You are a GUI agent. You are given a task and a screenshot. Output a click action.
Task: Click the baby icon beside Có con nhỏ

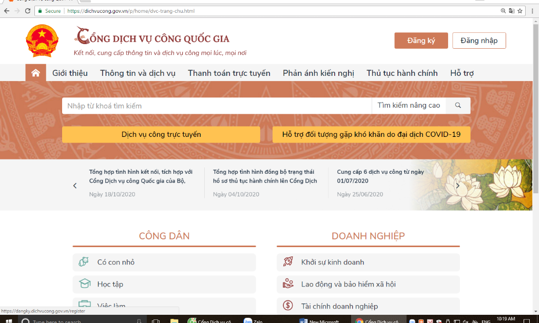(x=84, y=262)
